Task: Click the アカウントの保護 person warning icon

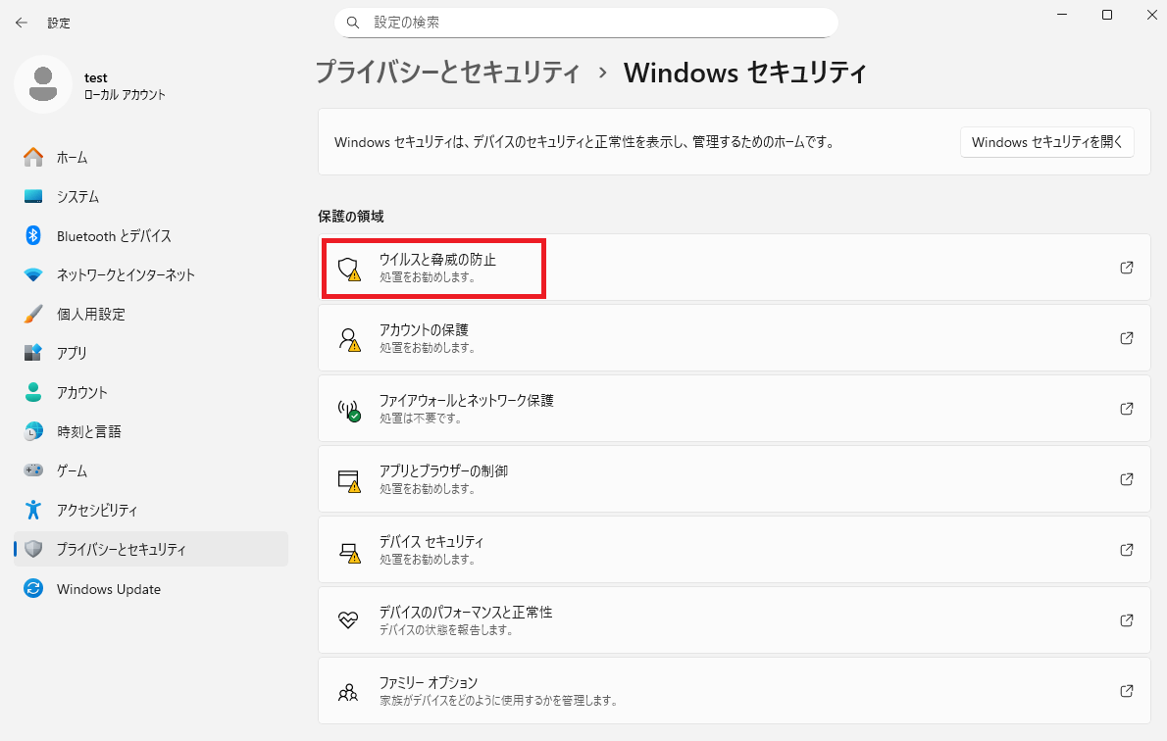Action: click(349, 339)
